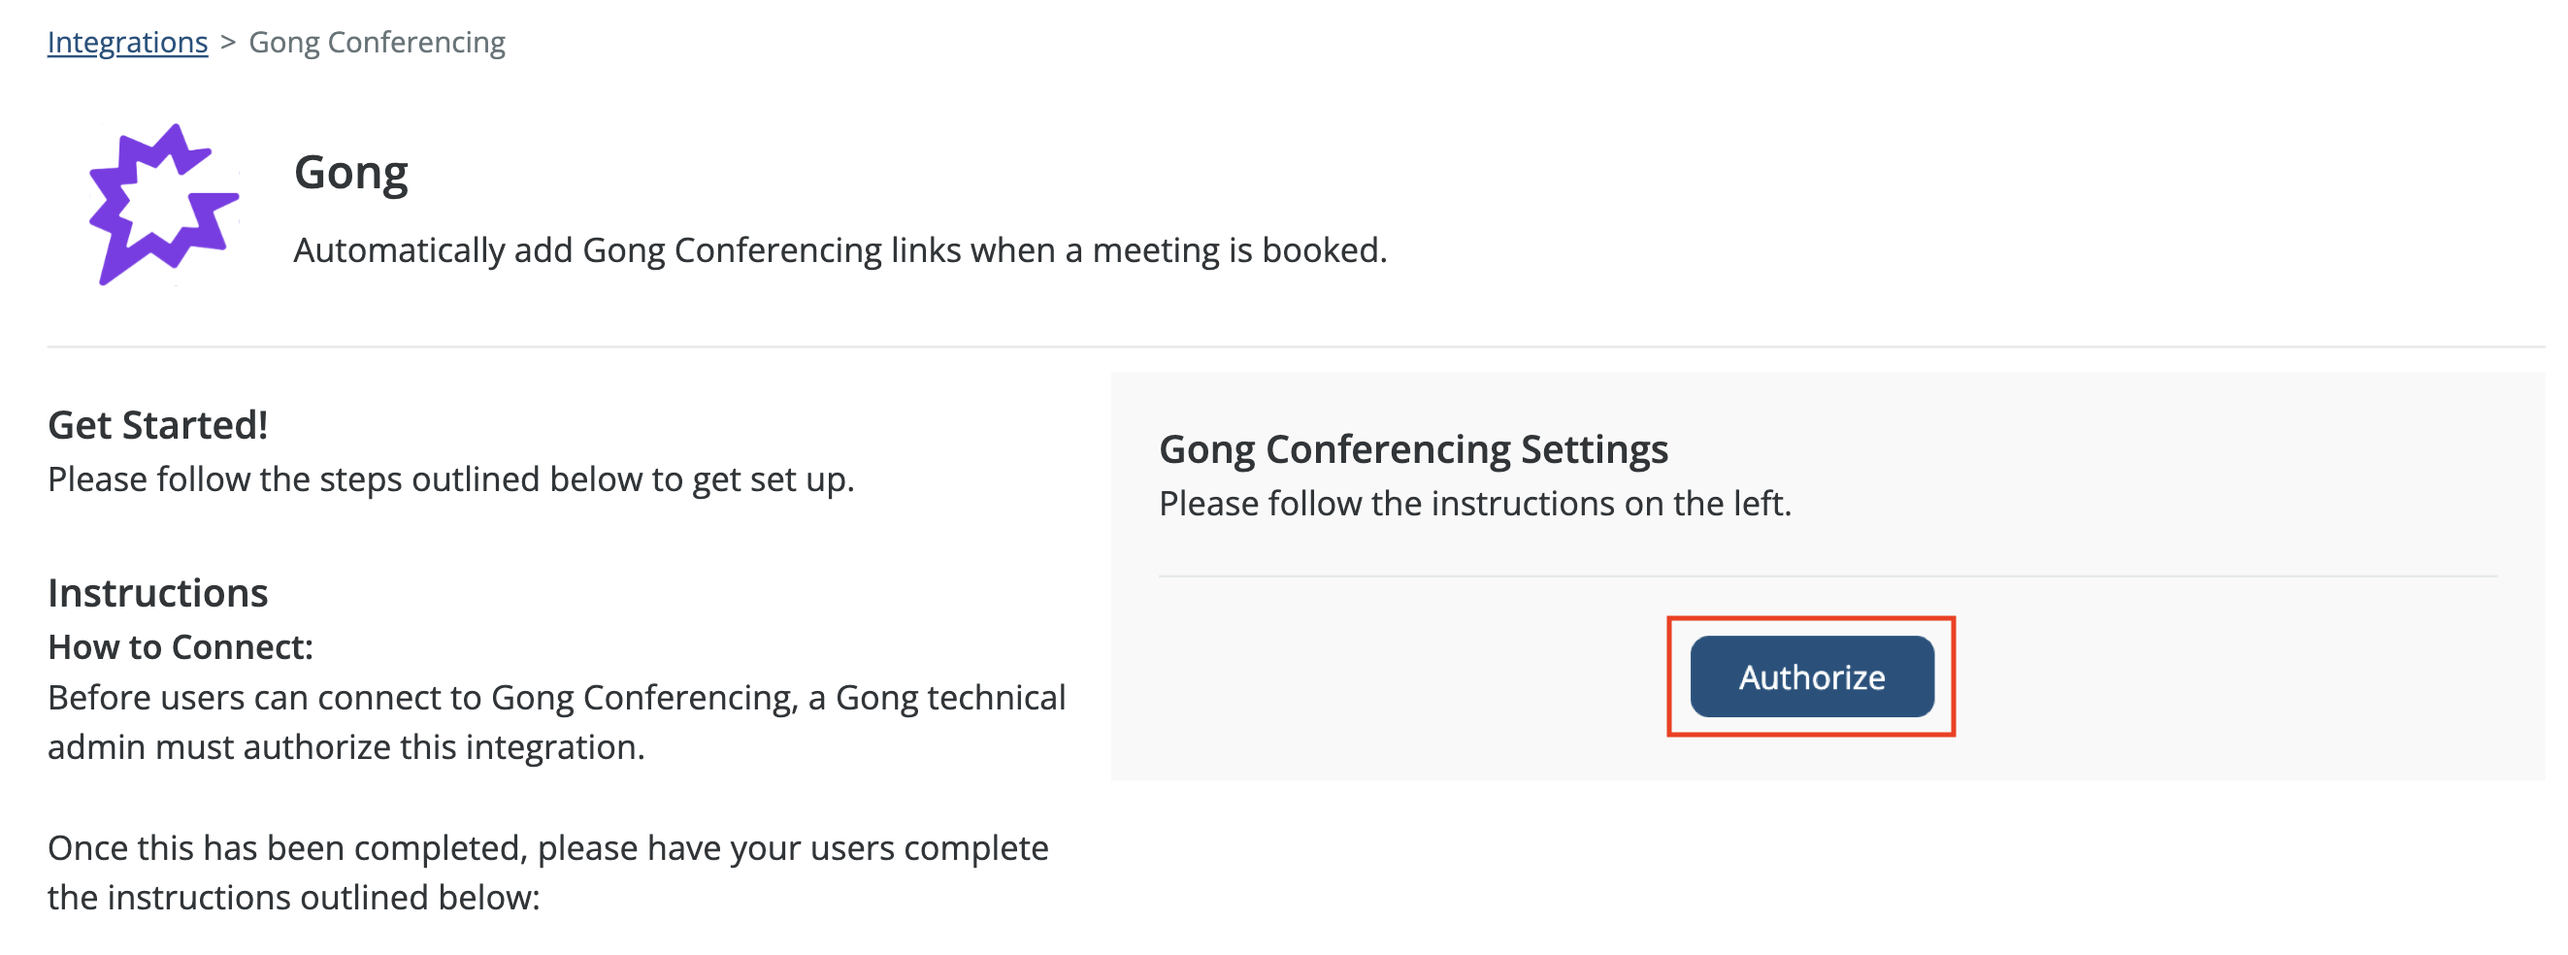Click 'the instructions outlined below:' line
Viewport: 2568px width, 955px height.
tap(293, 898)
